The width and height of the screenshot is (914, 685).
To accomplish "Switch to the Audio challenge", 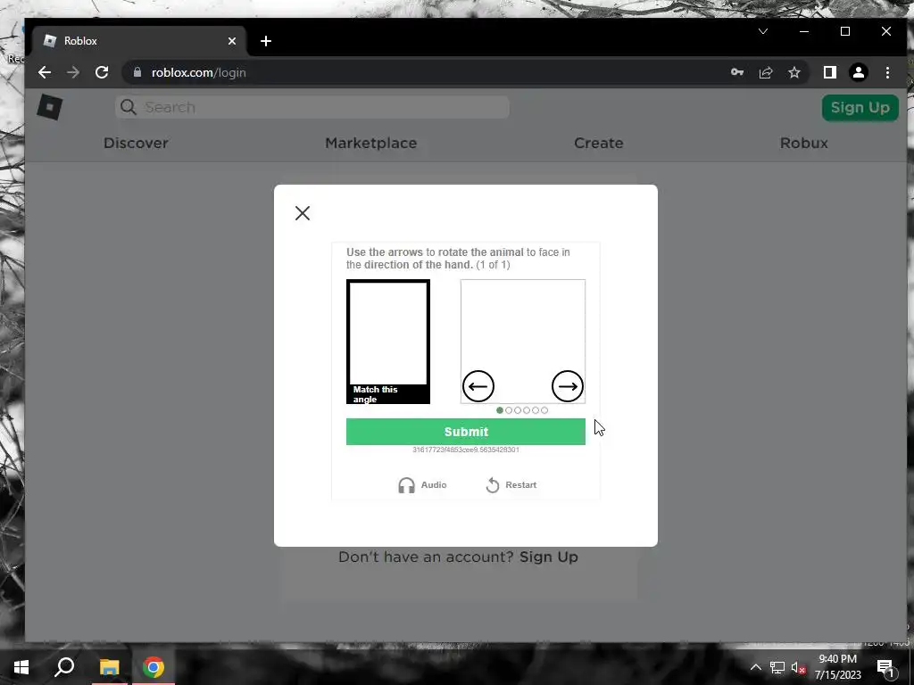I will 422,484.
